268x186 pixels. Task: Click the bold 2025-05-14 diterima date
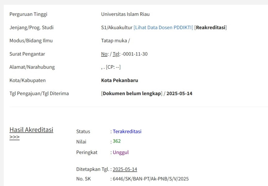point(179,94)
